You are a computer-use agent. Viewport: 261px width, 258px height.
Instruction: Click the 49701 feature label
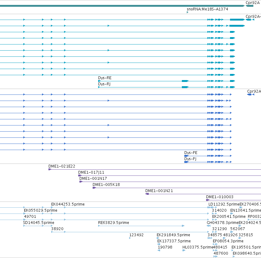(x=30, y=217)
